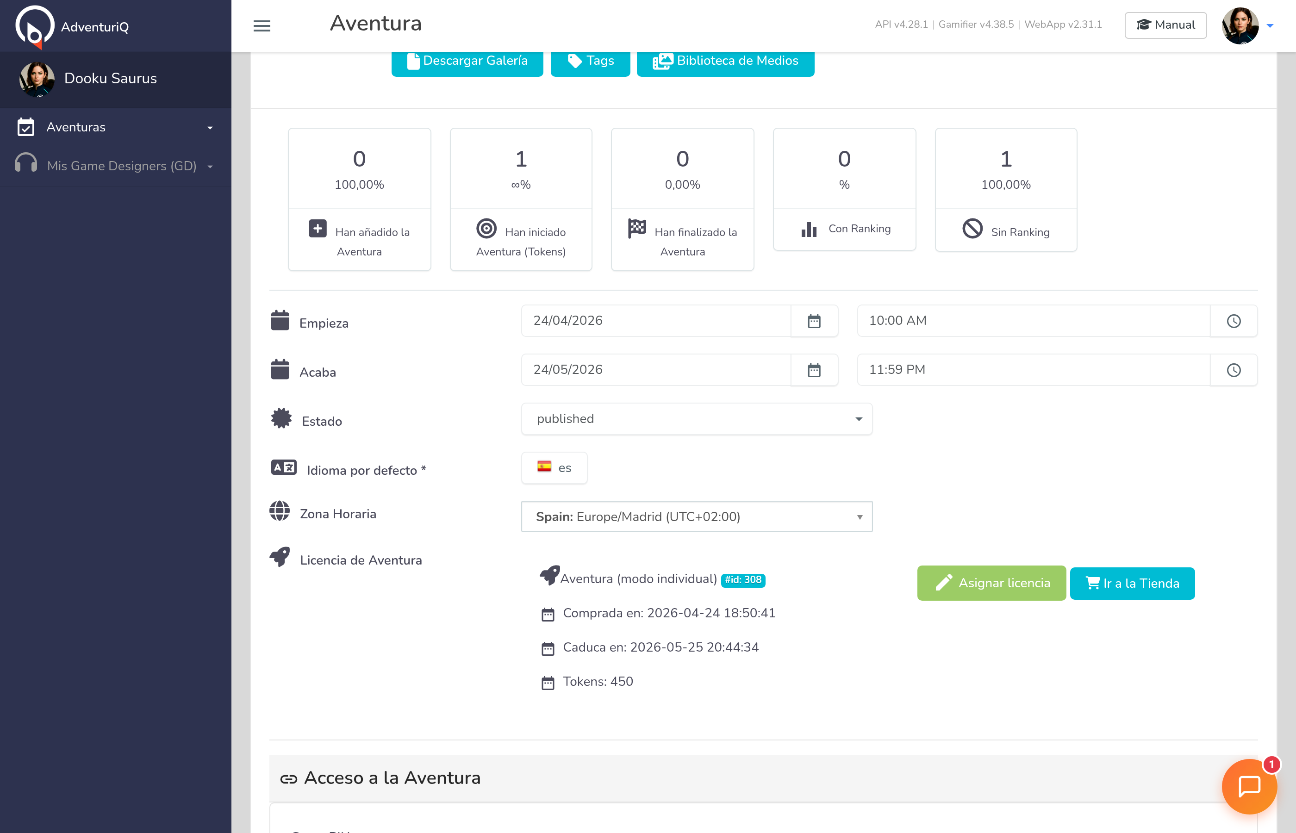1296x833 pixels.
Task: Click the Aventuras expand caret
Action: (210, 128)
